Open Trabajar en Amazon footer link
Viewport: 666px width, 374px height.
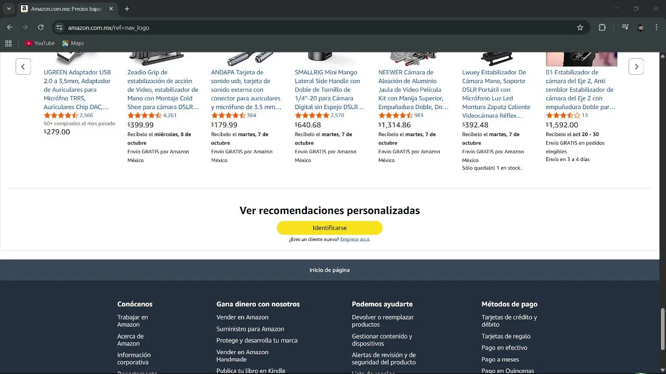coord(133,320)
